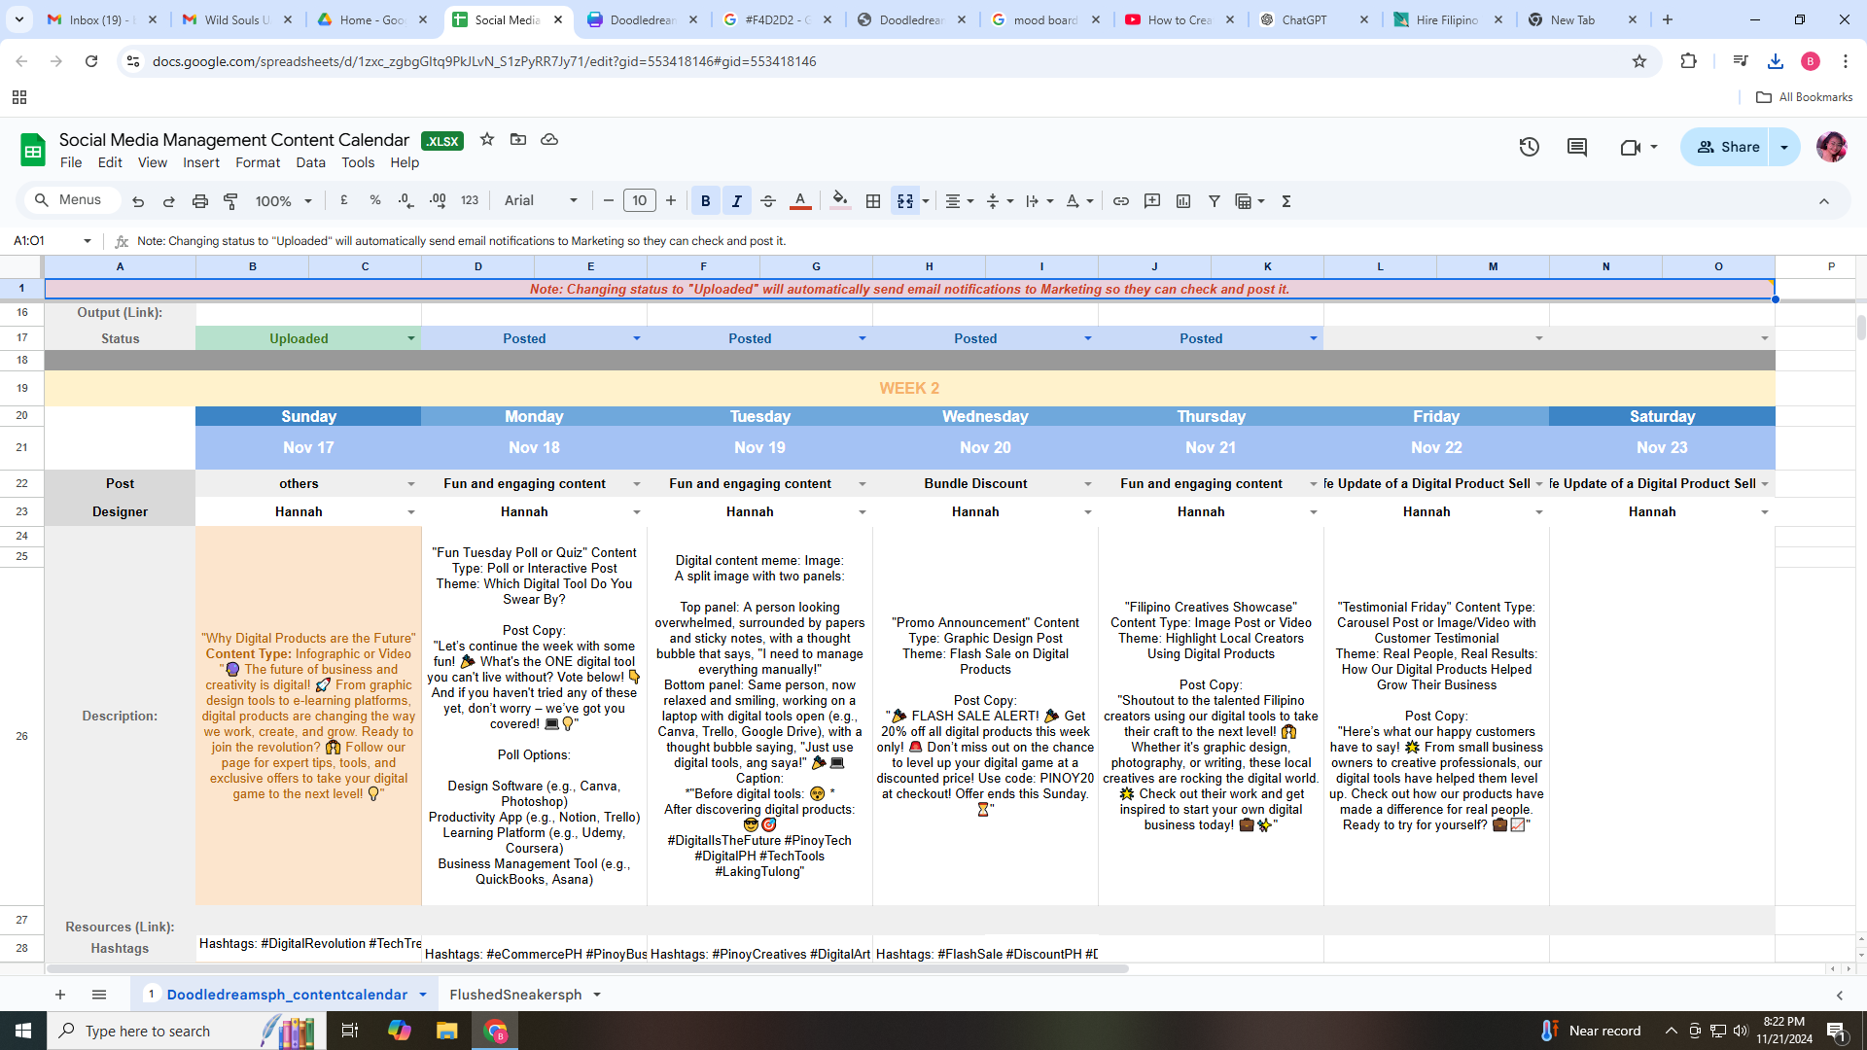Image resolution: width=1867 pixels, height=1050 pixels.
Task: Open the 100% zoom dropdown
Action: tap(283, 201)
